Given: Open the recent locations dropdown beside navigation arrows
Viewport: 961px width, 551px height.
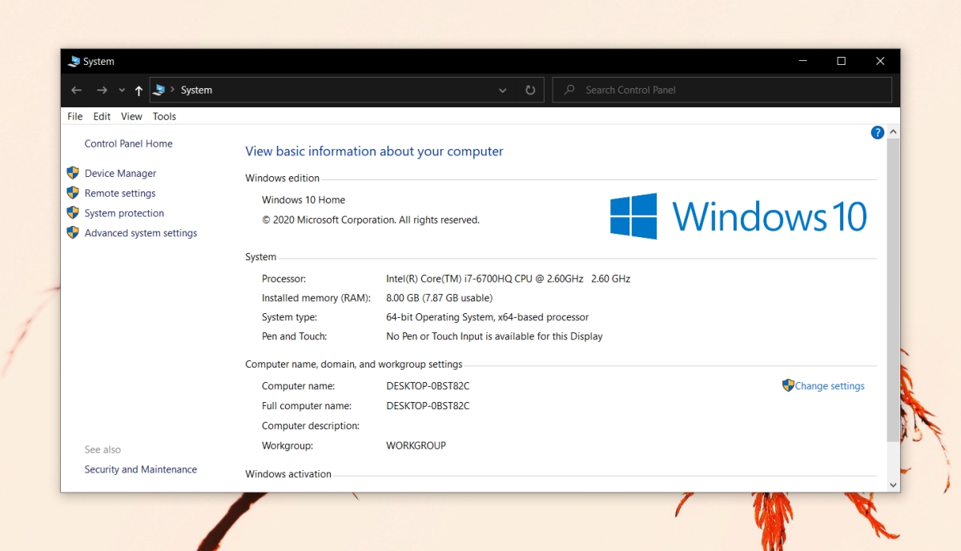Looking at the screenshot, I should [x=120, y=90].
